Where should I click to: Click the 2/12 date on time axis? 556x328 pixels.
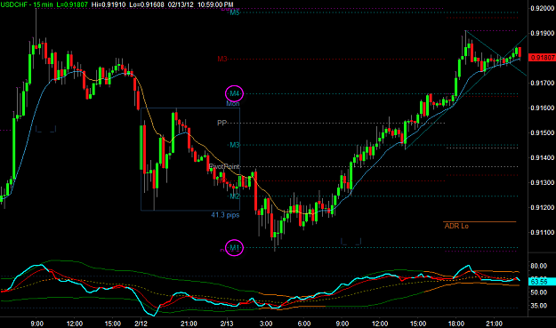141,324
